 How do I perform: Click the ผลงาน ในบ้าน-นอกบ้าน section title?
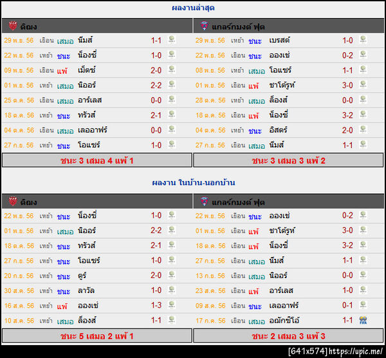click(x=193, y=183)
